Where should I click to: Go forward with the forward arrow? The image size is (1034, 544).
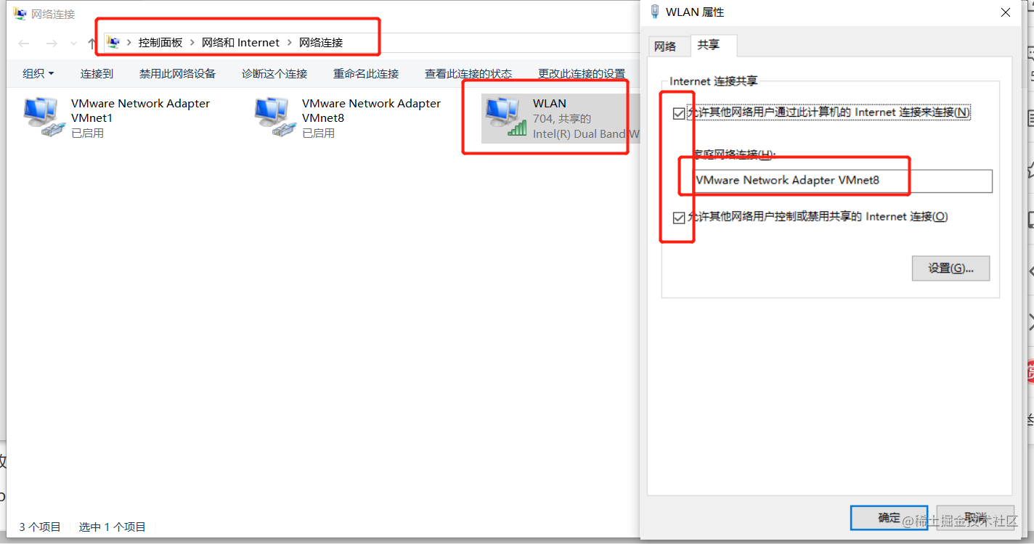click(52, 44)
